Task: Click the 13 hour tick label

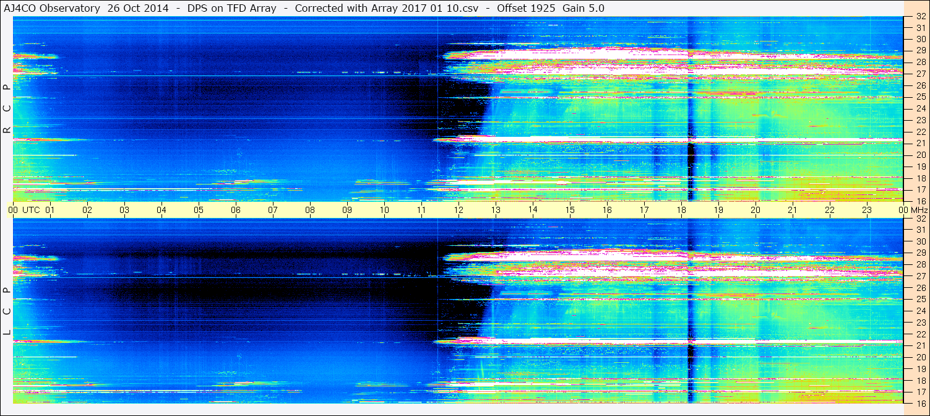Action: pos(496,210)
